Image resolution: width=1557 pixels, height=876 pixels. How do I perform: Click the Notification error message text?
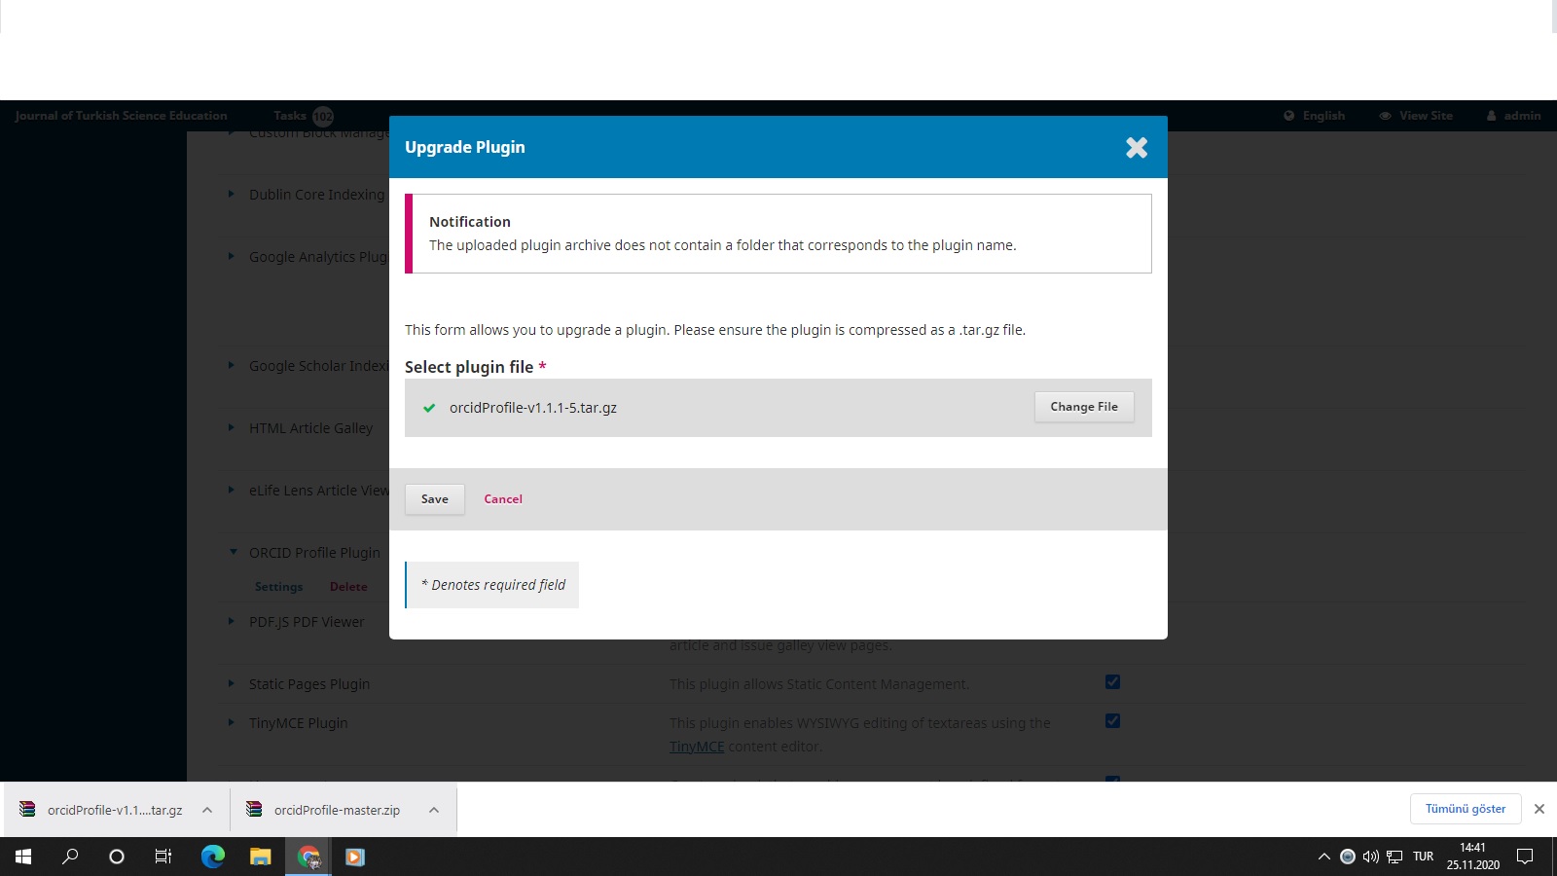(x=723, y=245)
